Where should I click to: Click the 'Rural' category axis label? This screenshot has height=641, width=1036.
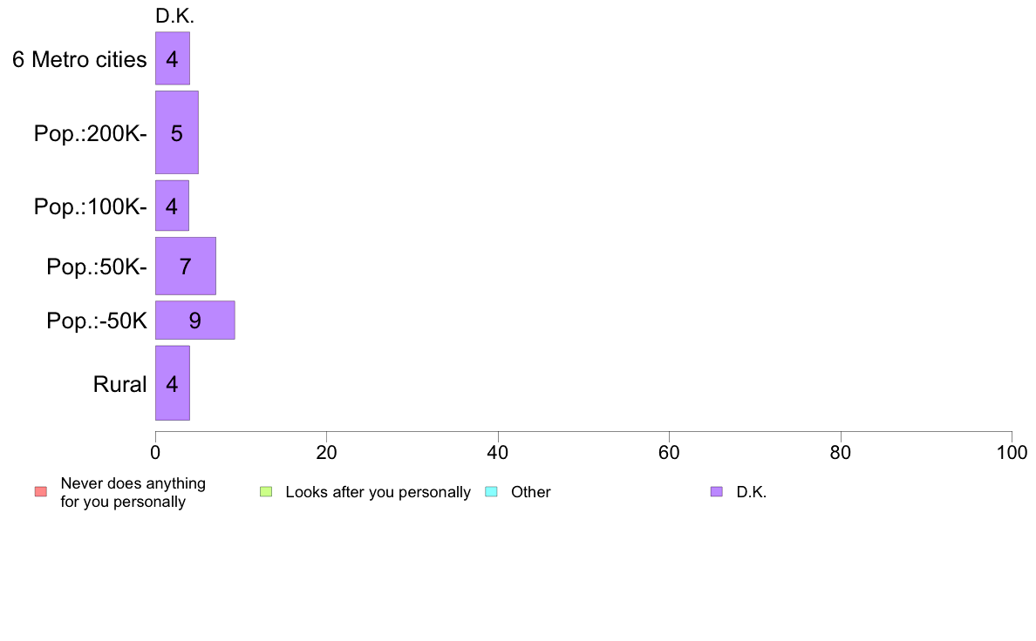(x=119, y=384)
